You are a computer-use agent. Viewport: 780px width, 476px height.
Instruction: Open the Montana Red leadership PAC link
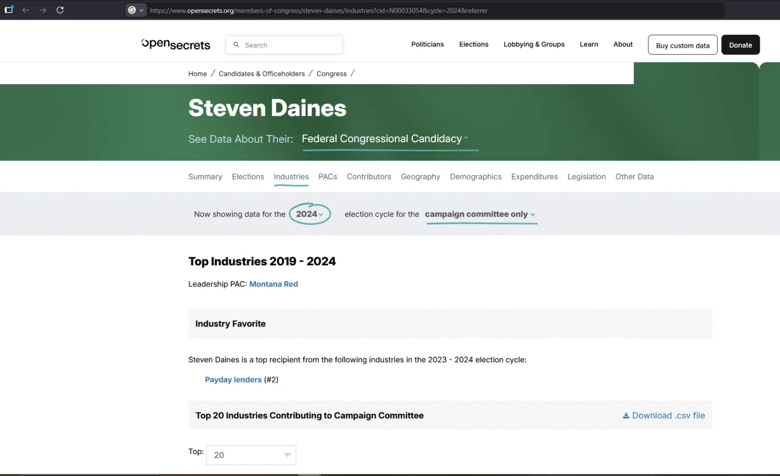(274, 284)
